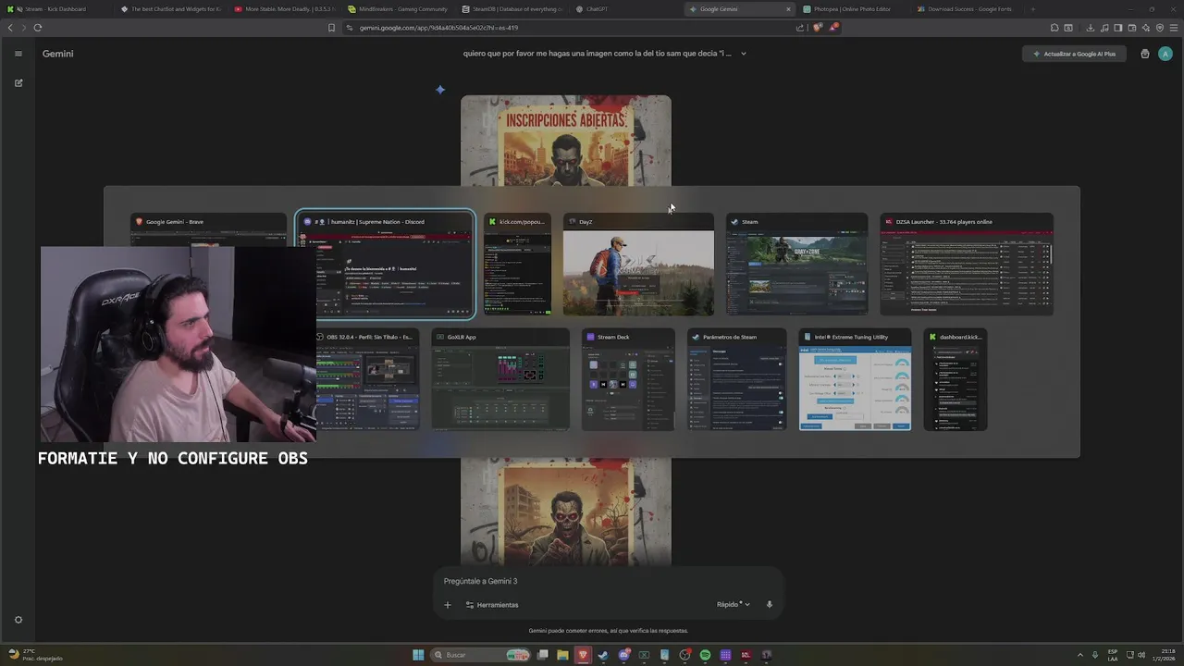Open the DZSA Launcher window thumbnail
Screen dimensions: 1184x666
(967, 265)
